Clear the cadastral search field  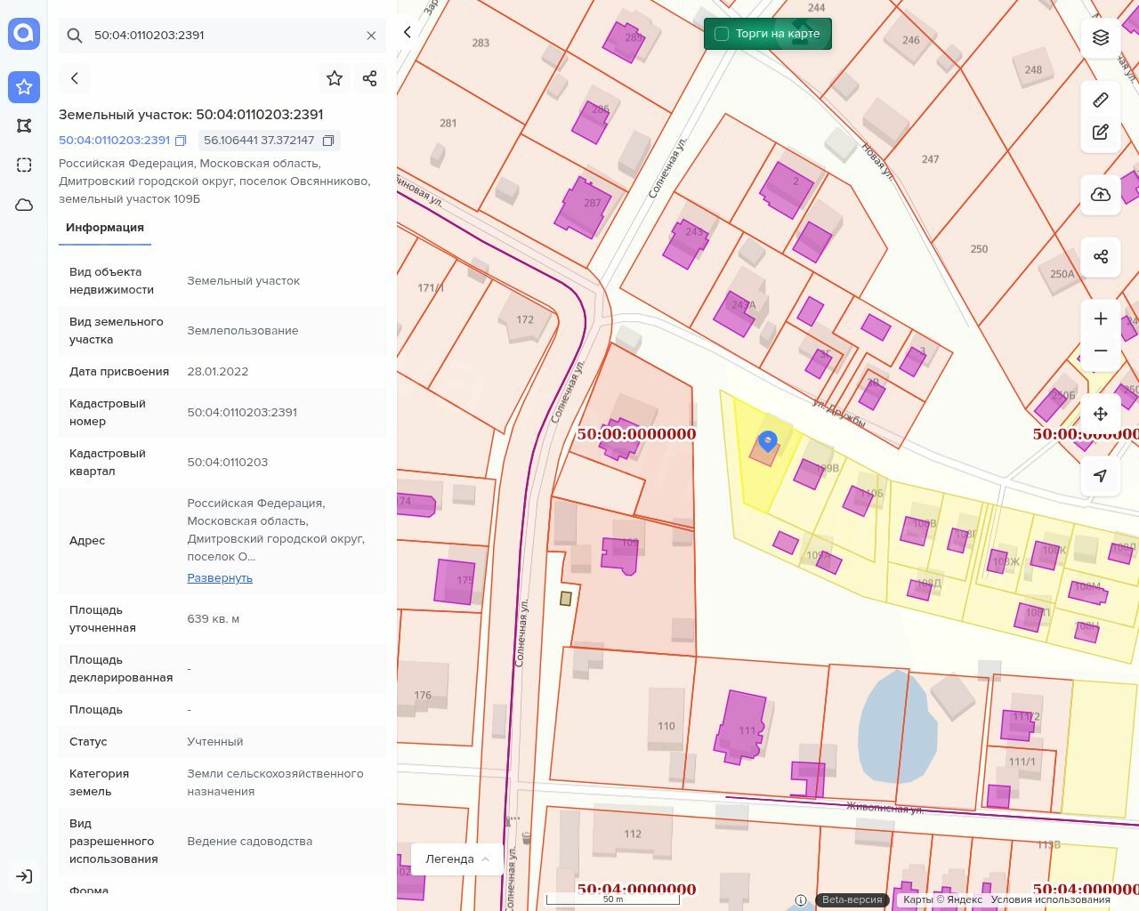[x=371, y=36]
